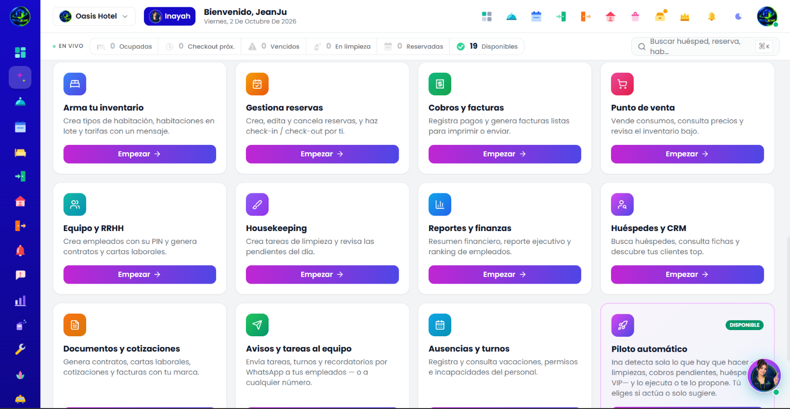Image resolution: width=790 pixels, height=409 pixels.
Task: Open the user profile avatar in the top bar
Action: tap(767, 17)
